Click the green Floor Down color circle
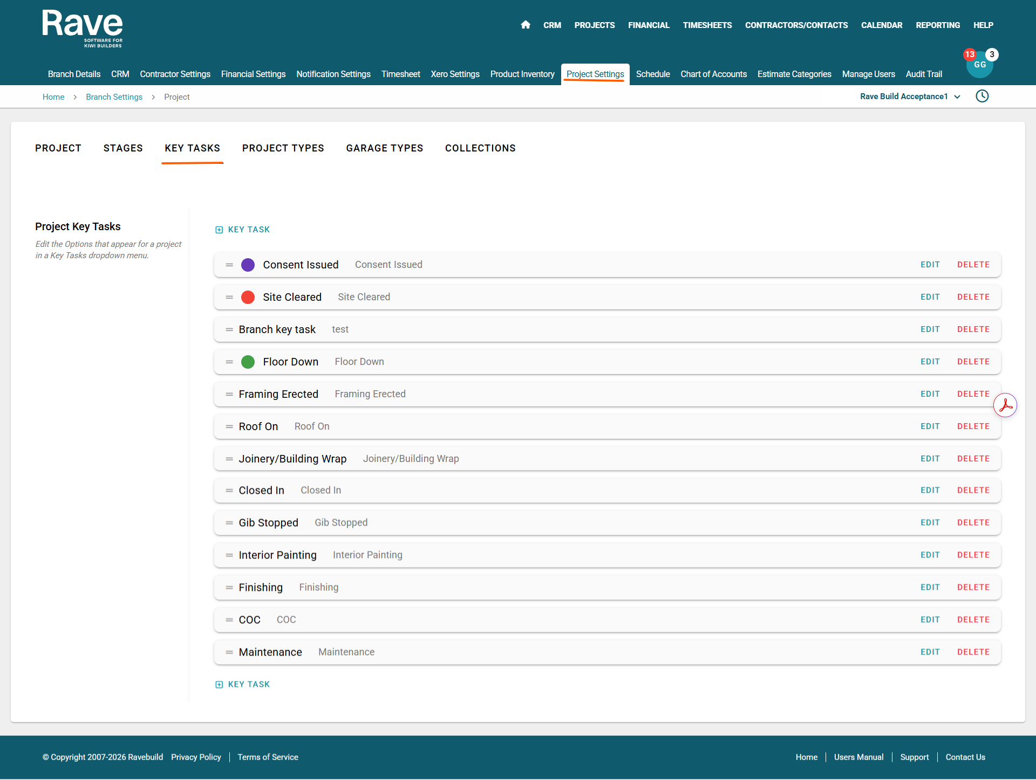 (x=248, y=362)
